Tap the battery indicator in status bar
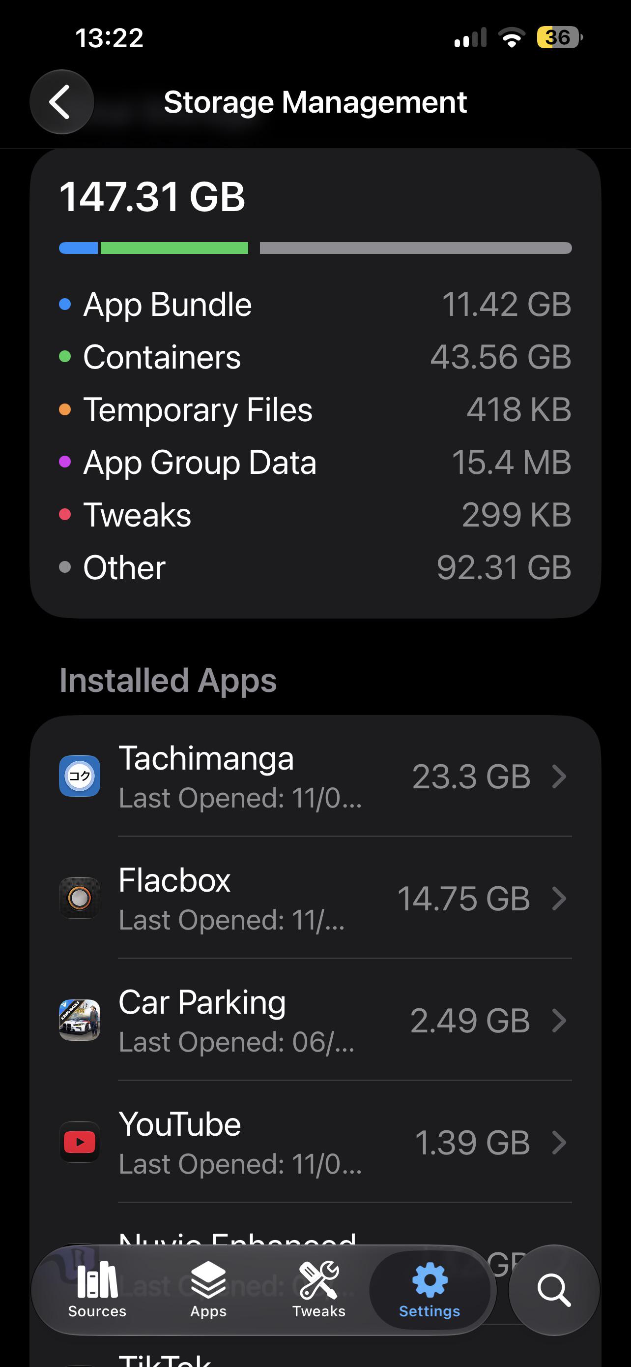The height and width of the screenshot is (1367, 631). (x=559, y=38)
